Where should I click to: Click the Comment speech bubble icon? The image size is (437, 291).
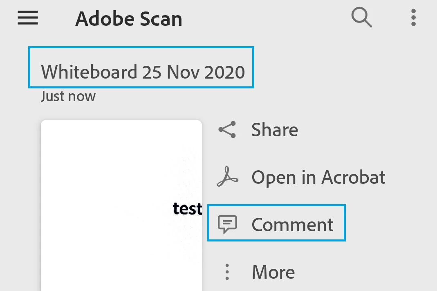227,224
